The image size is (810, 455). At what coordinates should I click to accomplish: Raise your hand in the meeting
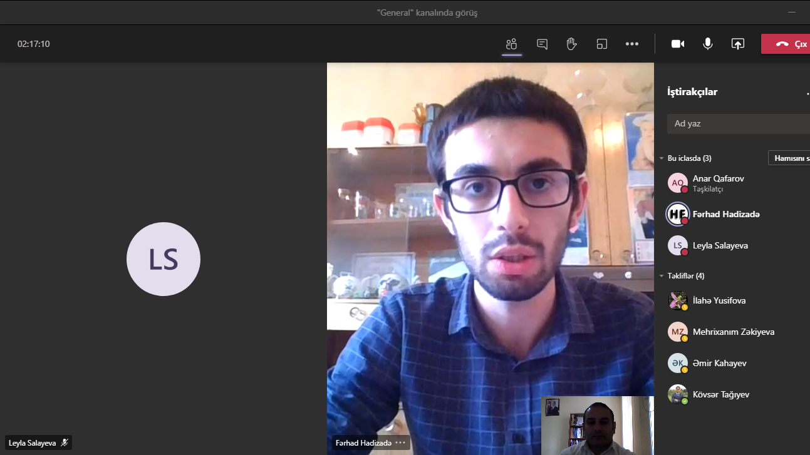click(571, 44)
